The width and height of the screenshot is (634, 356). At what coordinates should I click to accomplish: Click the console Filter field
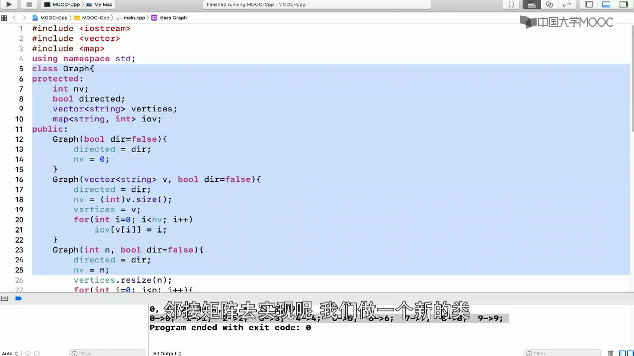[562, 353]
